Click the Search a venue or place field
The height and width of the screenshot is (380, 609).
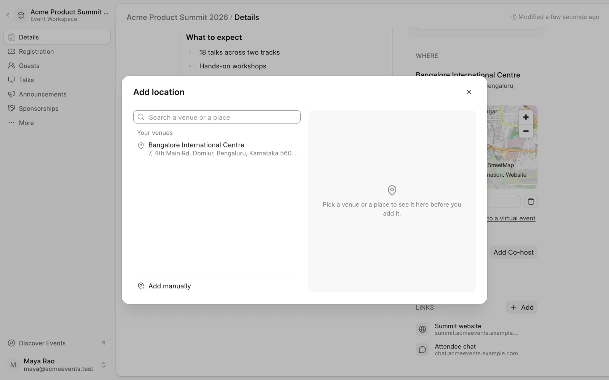[217, 117]
